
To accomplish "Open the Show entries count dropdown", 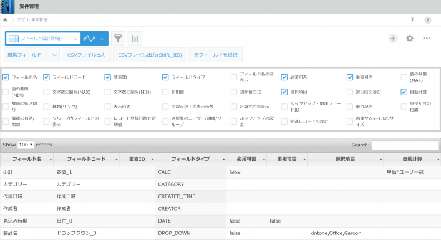I will tap(26, 145).
